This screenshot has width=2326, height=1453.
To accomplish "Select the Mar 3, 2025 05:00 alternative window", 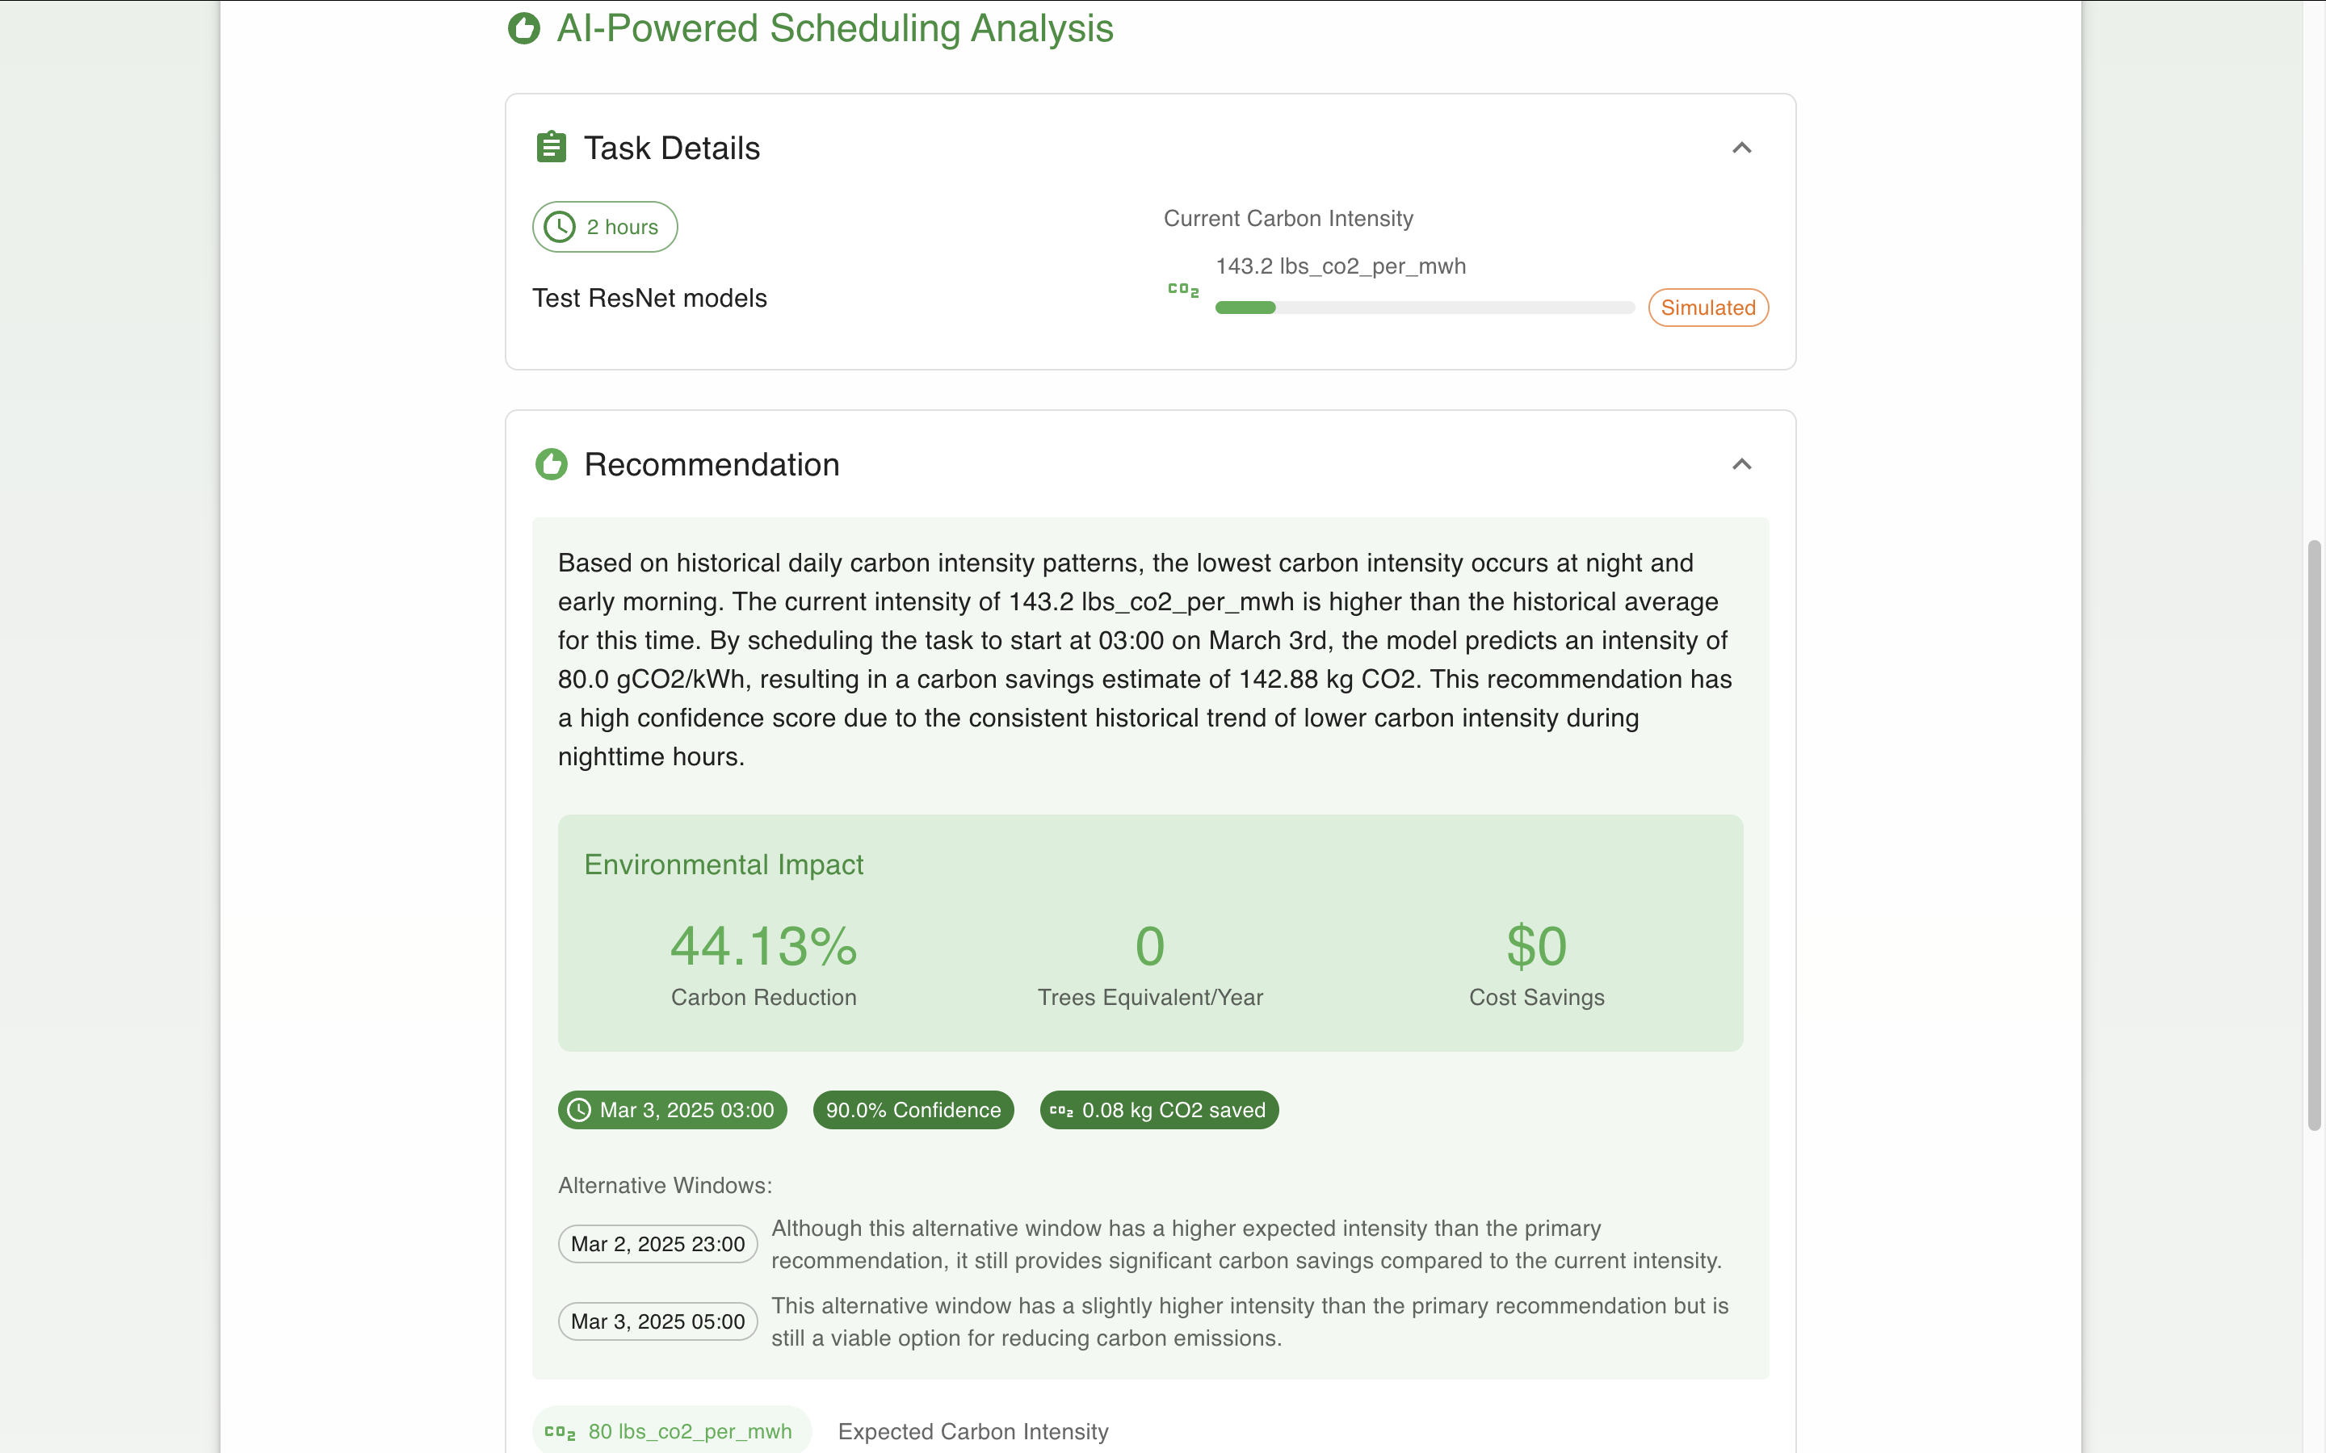I will tap(657, 1321).
